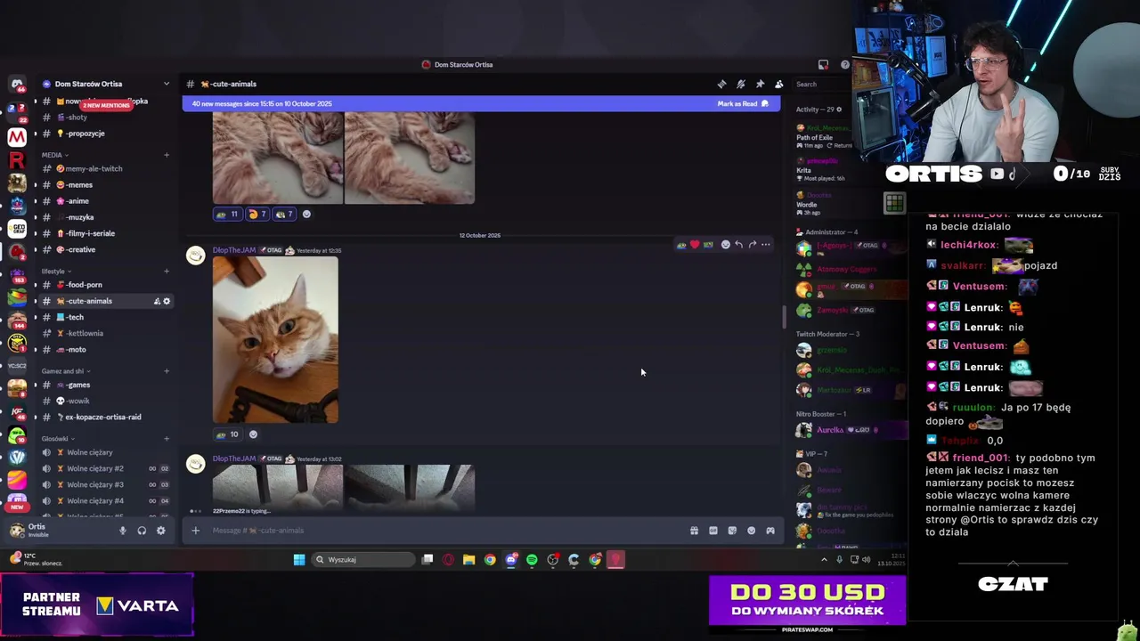Viewport: 1140px width, 641px height.
Task: Open Windows Start menu
Action: tap(299, 559)
